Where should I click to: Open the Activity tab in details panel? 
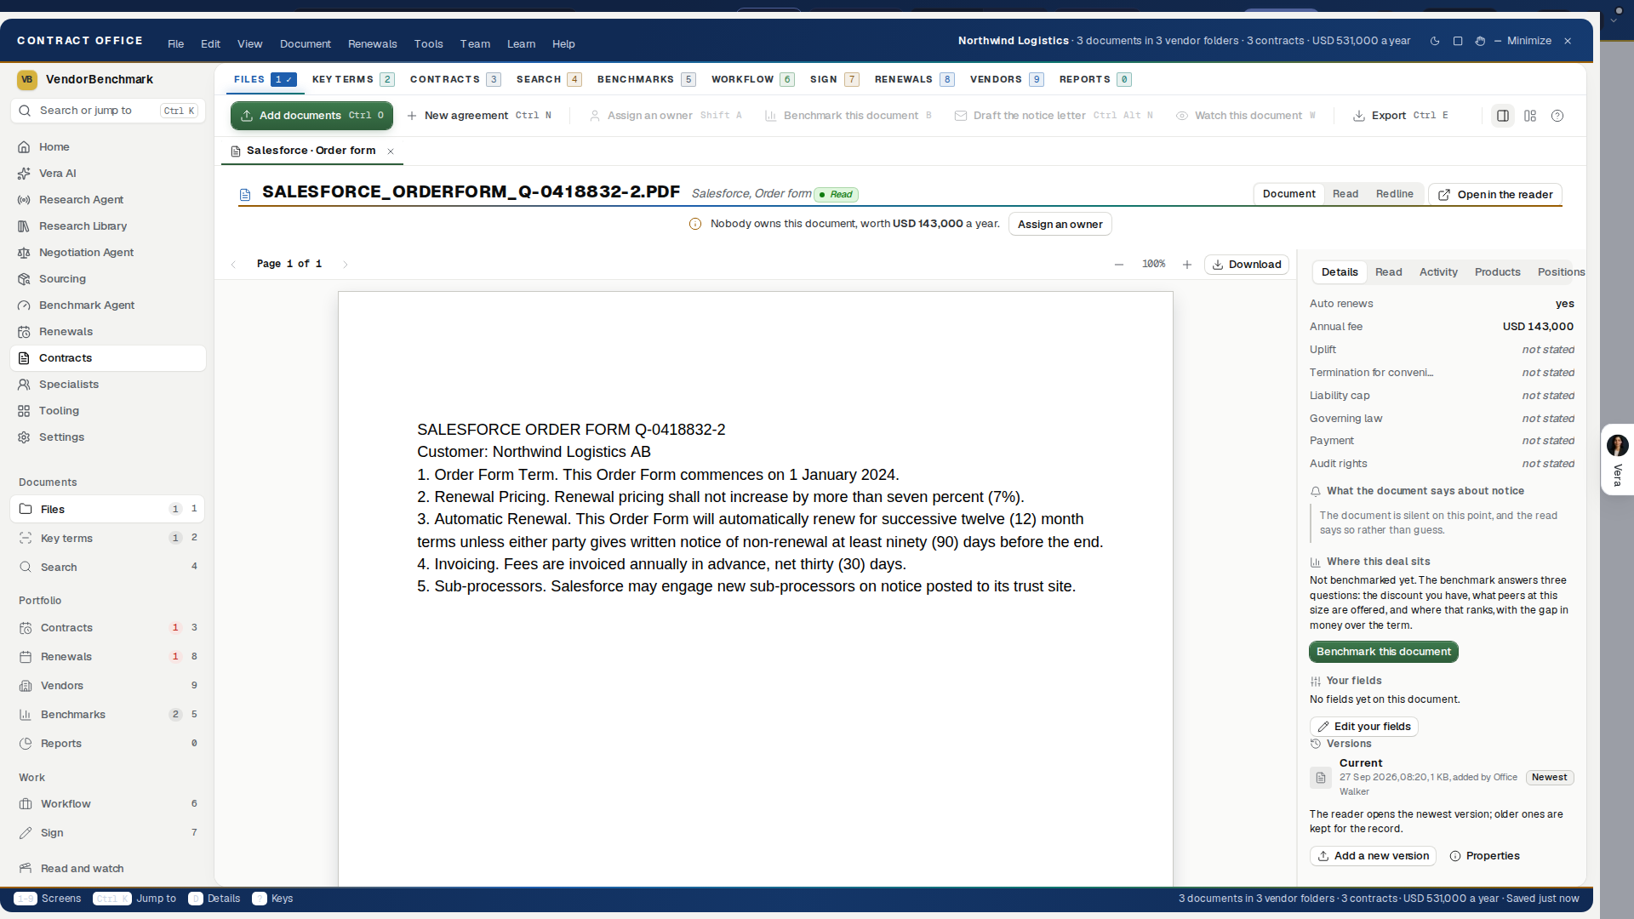pos(1438,272)
